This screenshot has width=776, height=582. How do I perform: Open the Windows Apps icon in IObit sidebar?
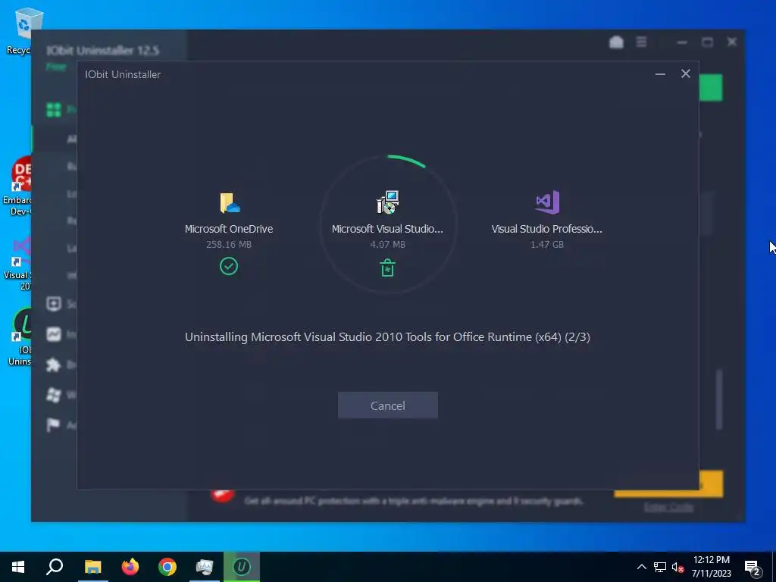(x=54, y=395)
